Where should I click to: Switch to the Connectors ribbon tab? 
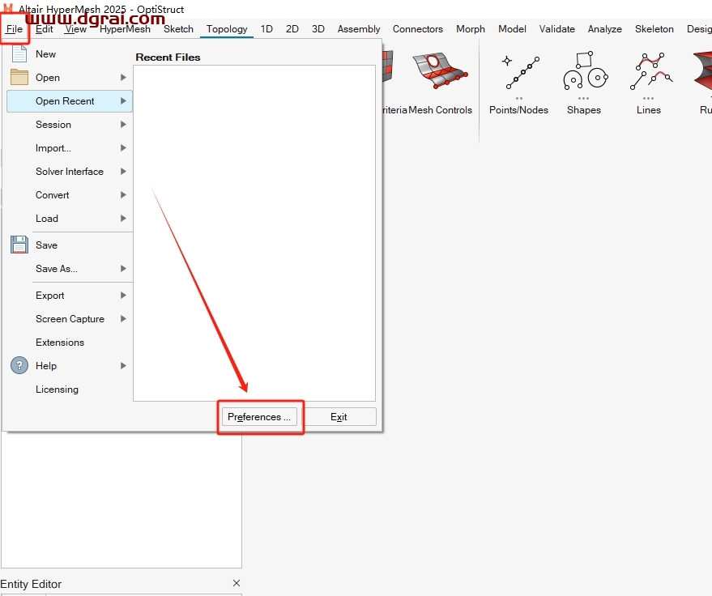(418, 29)
